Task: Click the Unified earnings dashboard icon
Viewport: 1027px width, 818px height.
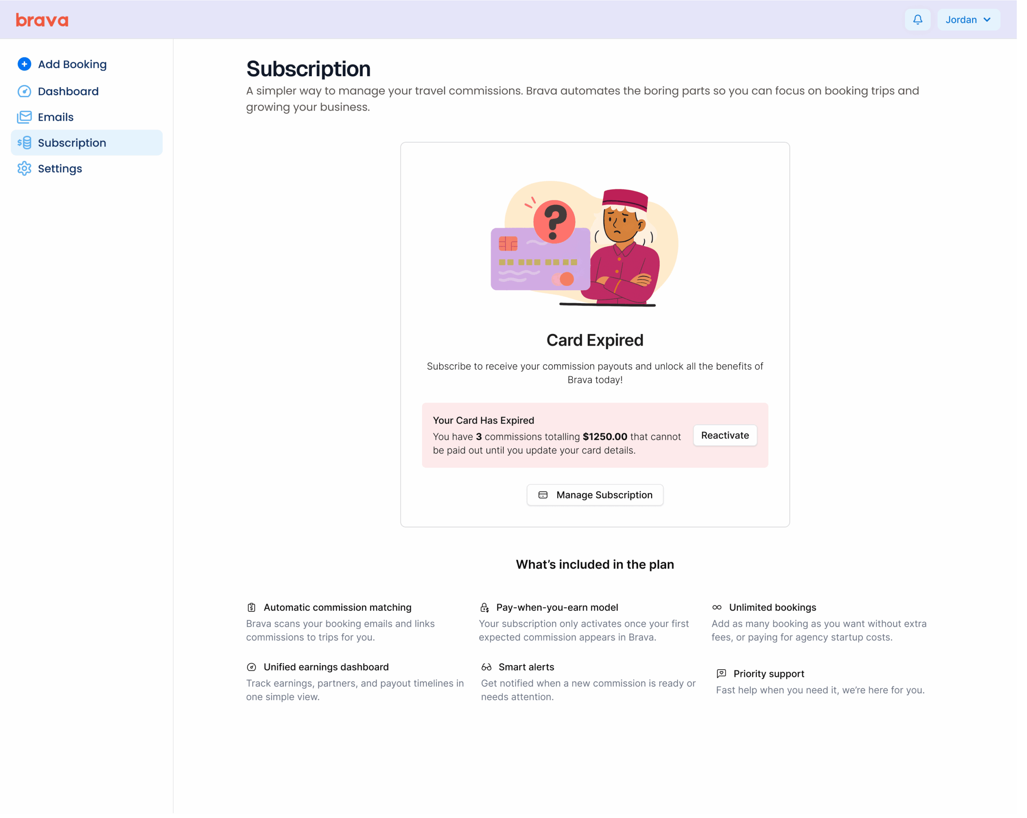Action: (x=252, y=666)
